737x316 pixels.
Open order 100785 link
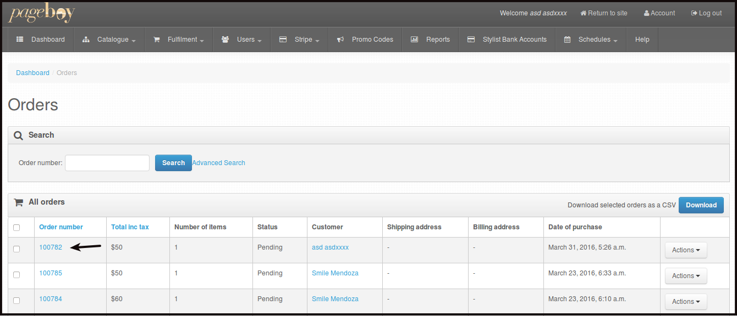(51, 273)
